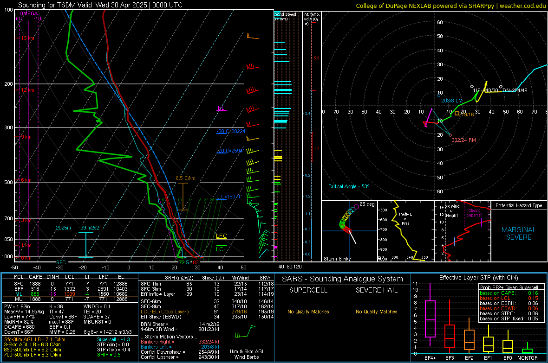548x363 pixels.
Task: Click the 1km & 6km AGL Wind Barbs caption
Action: pos(247,354)
